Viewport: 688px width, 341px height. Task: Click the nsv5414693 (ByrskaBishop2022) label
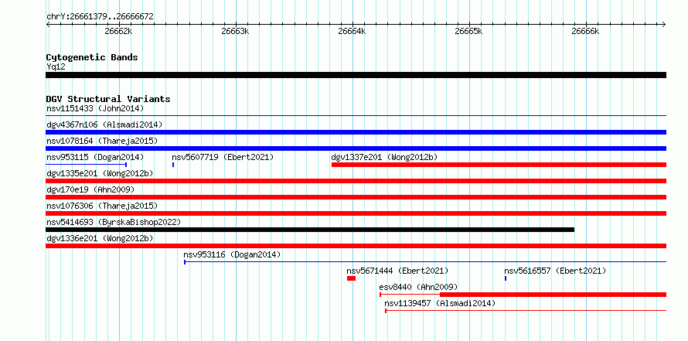click(x=114, y=222)
